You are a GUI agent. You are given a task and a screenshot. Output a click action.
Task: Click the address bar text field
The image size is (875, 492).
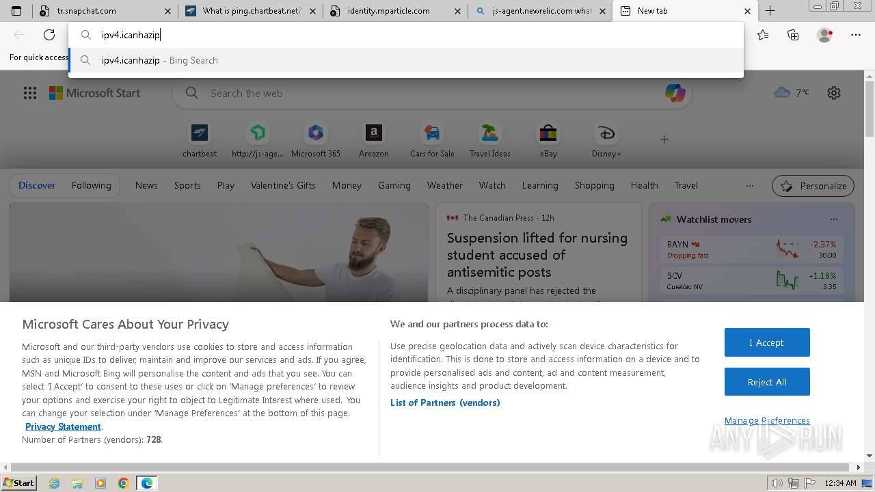click(406, 35)
